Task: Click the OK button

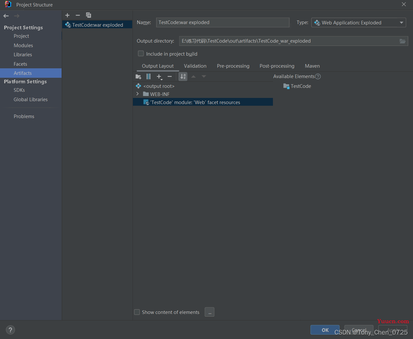Action: click(x=325, y=330)
